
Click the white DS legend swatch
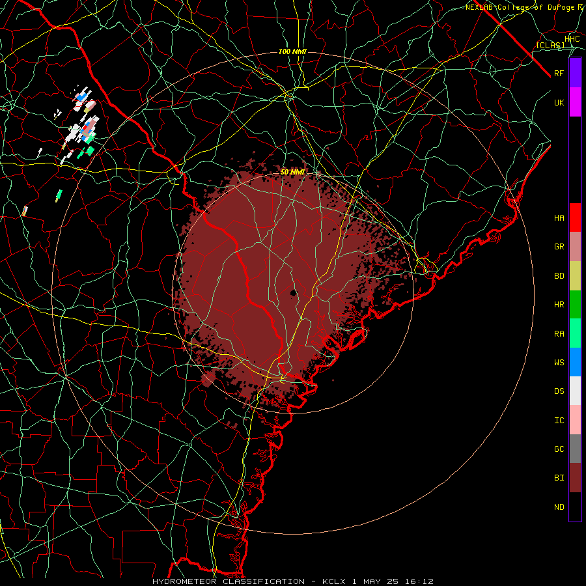tap(575, 391)
